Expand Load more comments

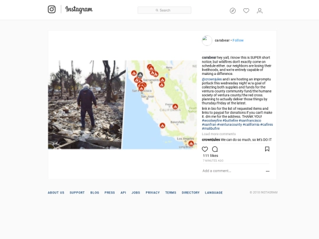coord(219,134)
